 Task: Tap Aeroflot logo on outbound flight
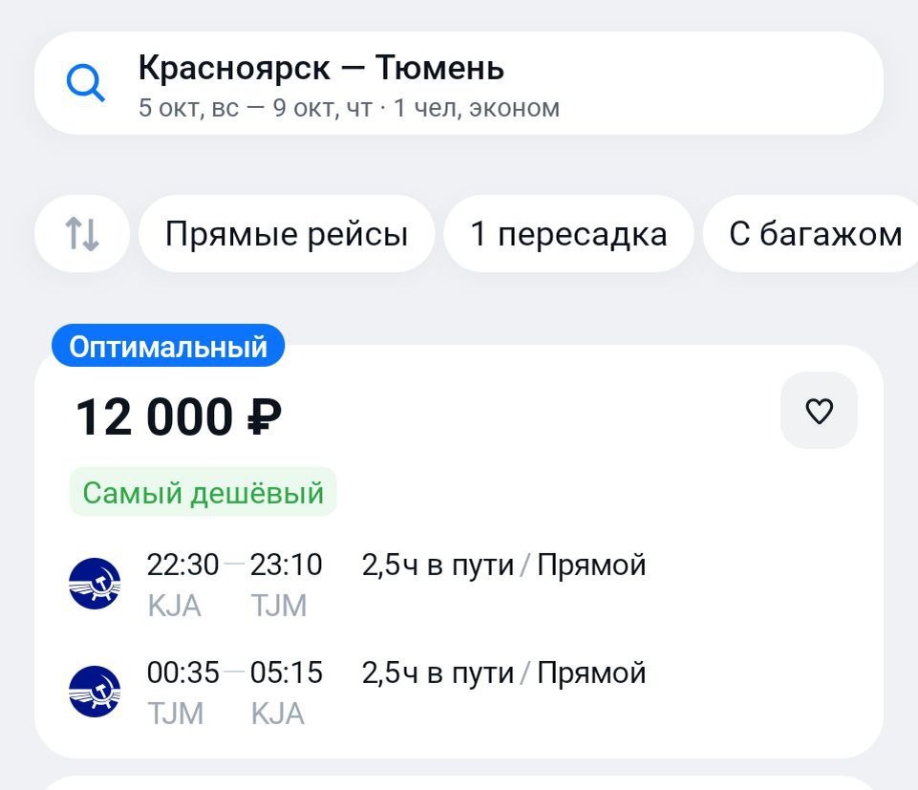click(x=95, y=584)
